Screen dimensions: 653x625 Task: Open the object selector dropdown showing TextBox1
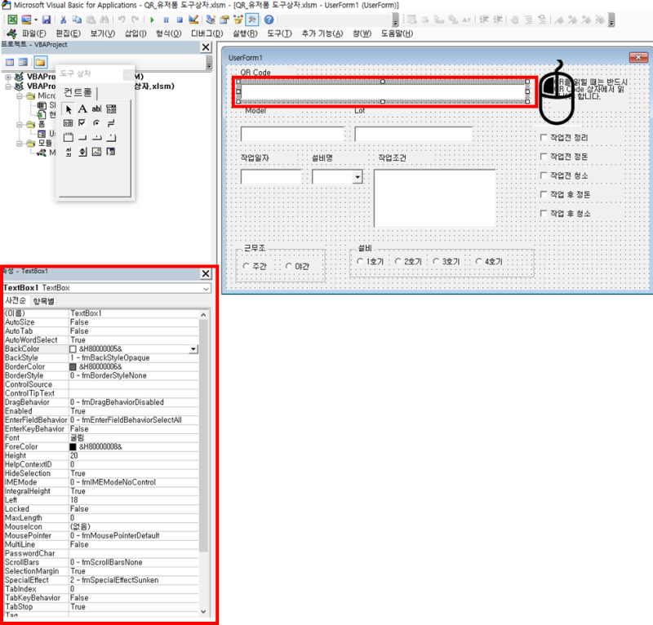click(x=206, y=286)
